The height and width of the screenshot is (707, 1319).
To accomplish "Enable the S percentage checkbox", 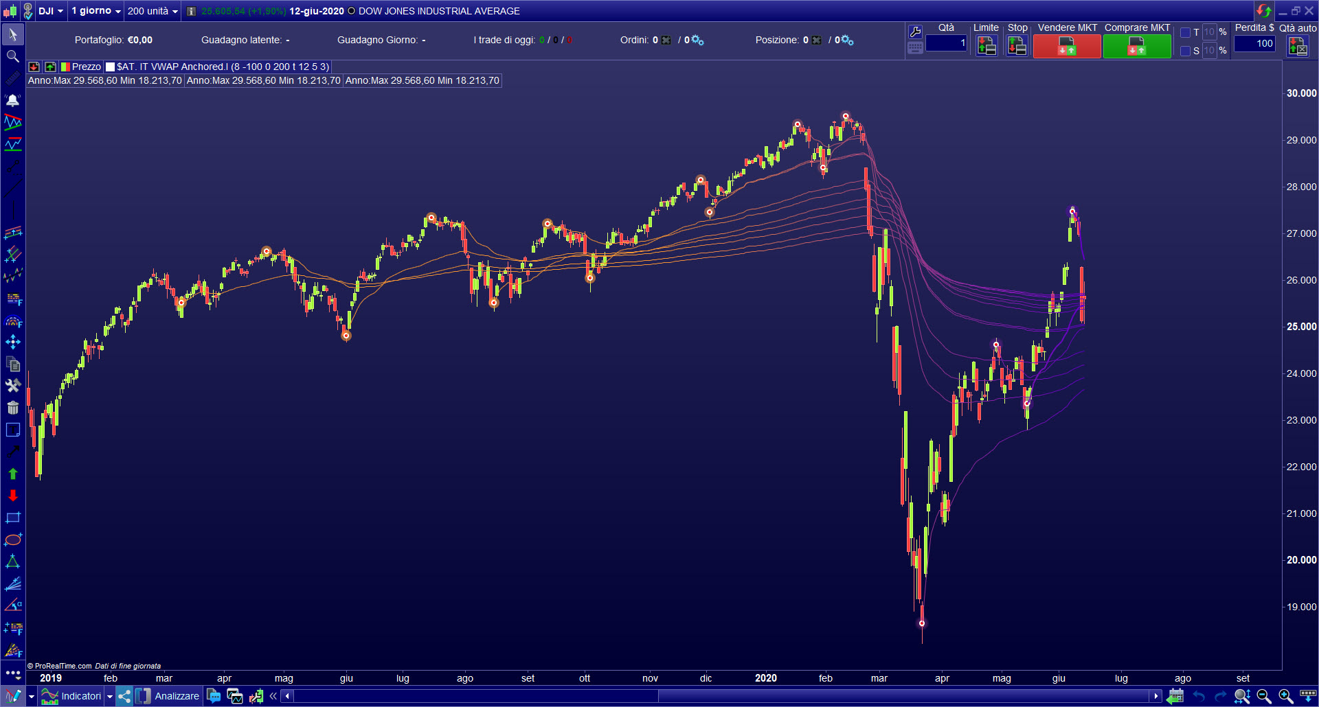I will click(x=1185, y=51).
